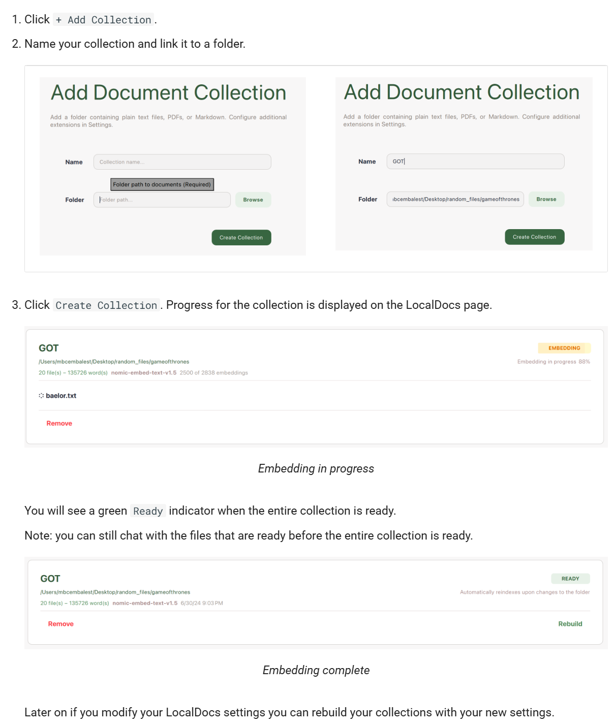This screenshot has height=727, width=616.
Task: Select the baelor.txt file entry
Action: click(x=61, y=396)
